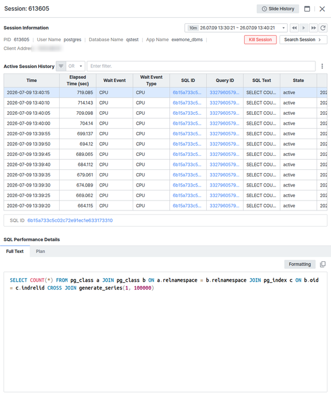Expand the OR filter operator dropdown
The image size is (331, 397).
point(76,66)
